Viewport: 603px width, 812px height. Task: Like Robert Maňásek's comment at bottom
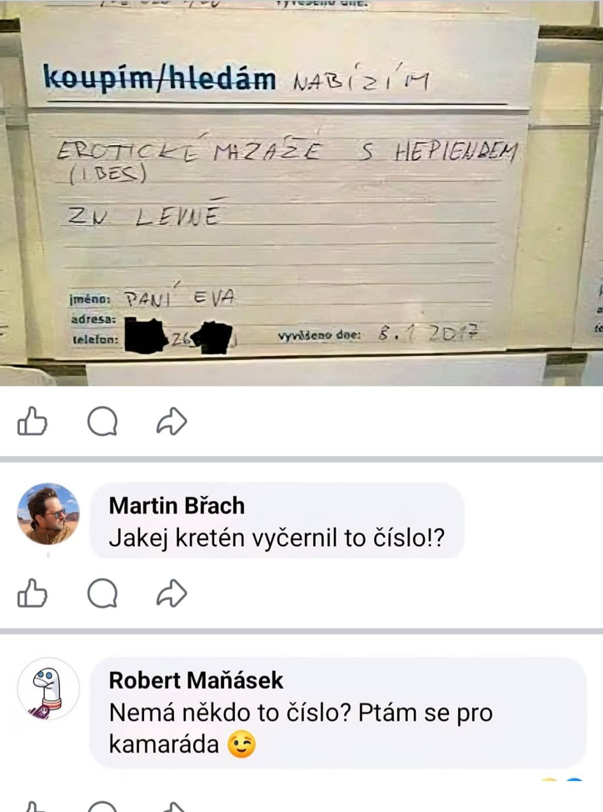tap(32, 807)
